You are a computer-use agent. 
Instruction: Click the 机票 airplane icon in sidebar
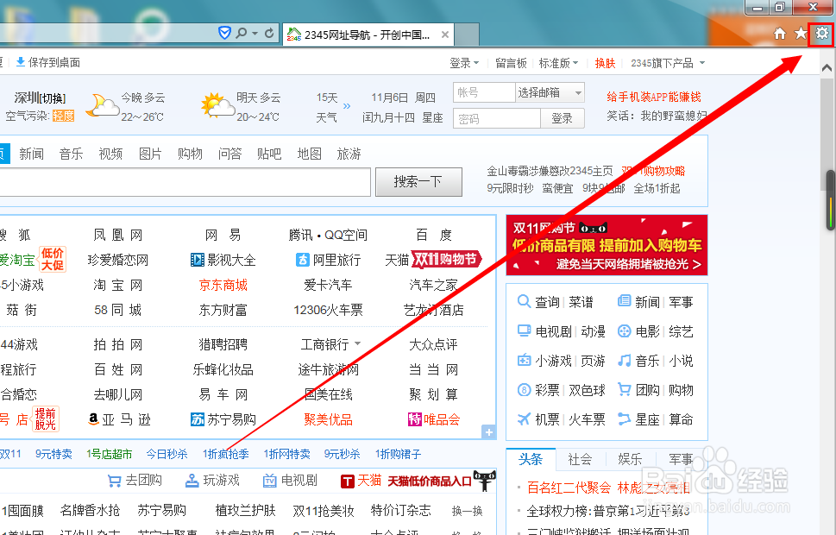pos(524,419)
